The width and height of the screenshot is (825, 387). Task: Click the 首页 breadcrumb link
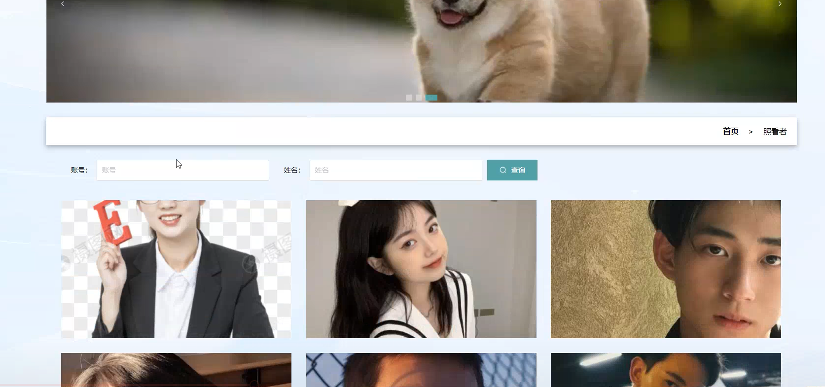point(730,131)
